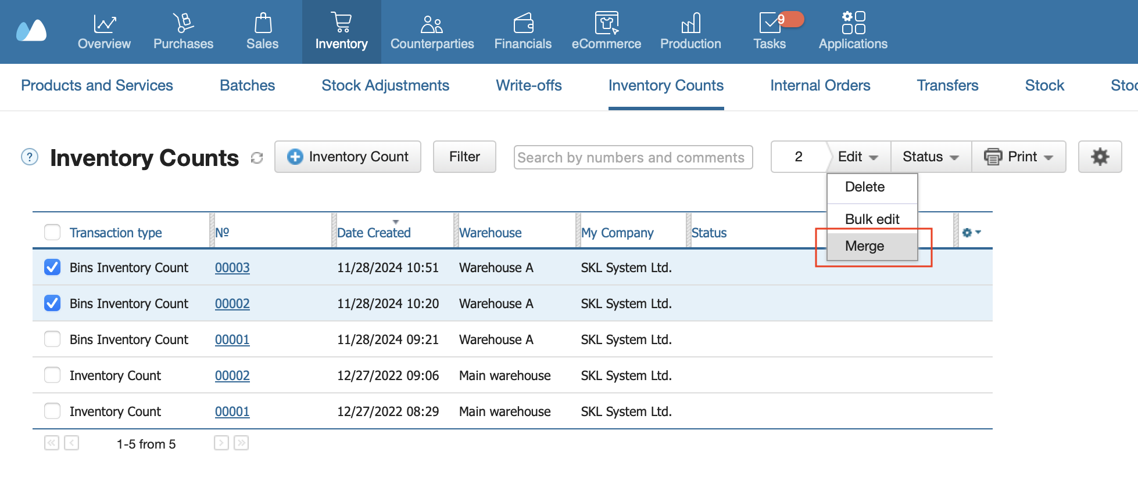1138x477 pixels.
Task: Select Delete from Edit menu
Action: click(872, 187)
